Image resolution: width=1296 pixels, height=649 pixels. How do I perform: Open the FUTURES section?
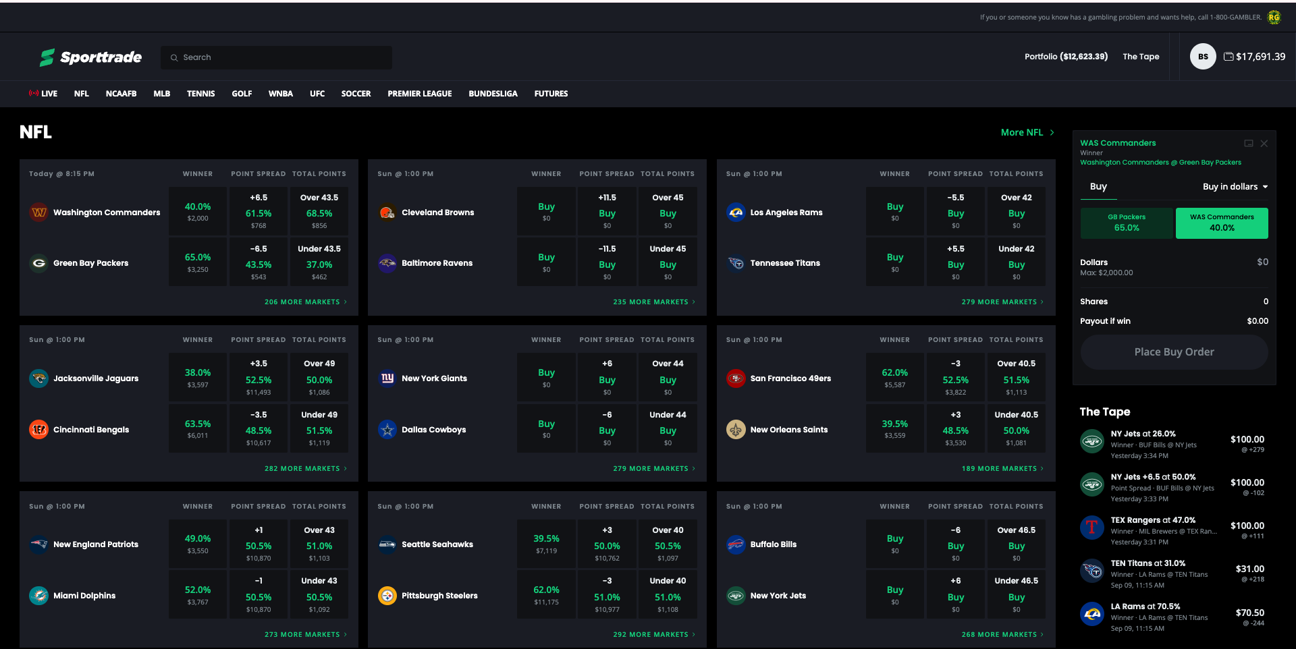coord(551,94)
